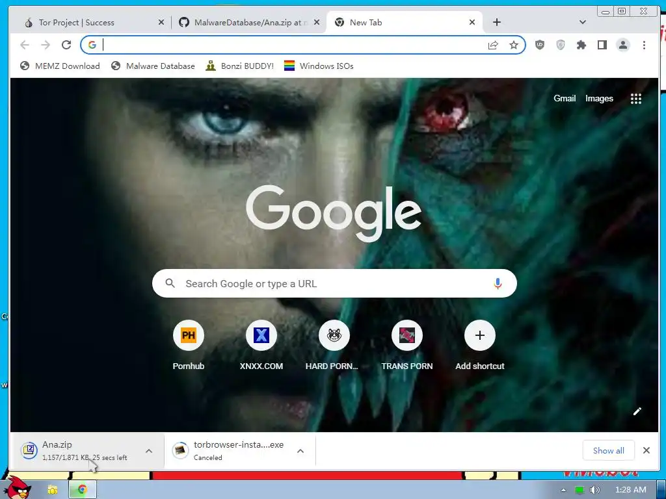Viewport: 666px width, 499px height.
Task: Click Show all downloads
Action: coord(608,451)
